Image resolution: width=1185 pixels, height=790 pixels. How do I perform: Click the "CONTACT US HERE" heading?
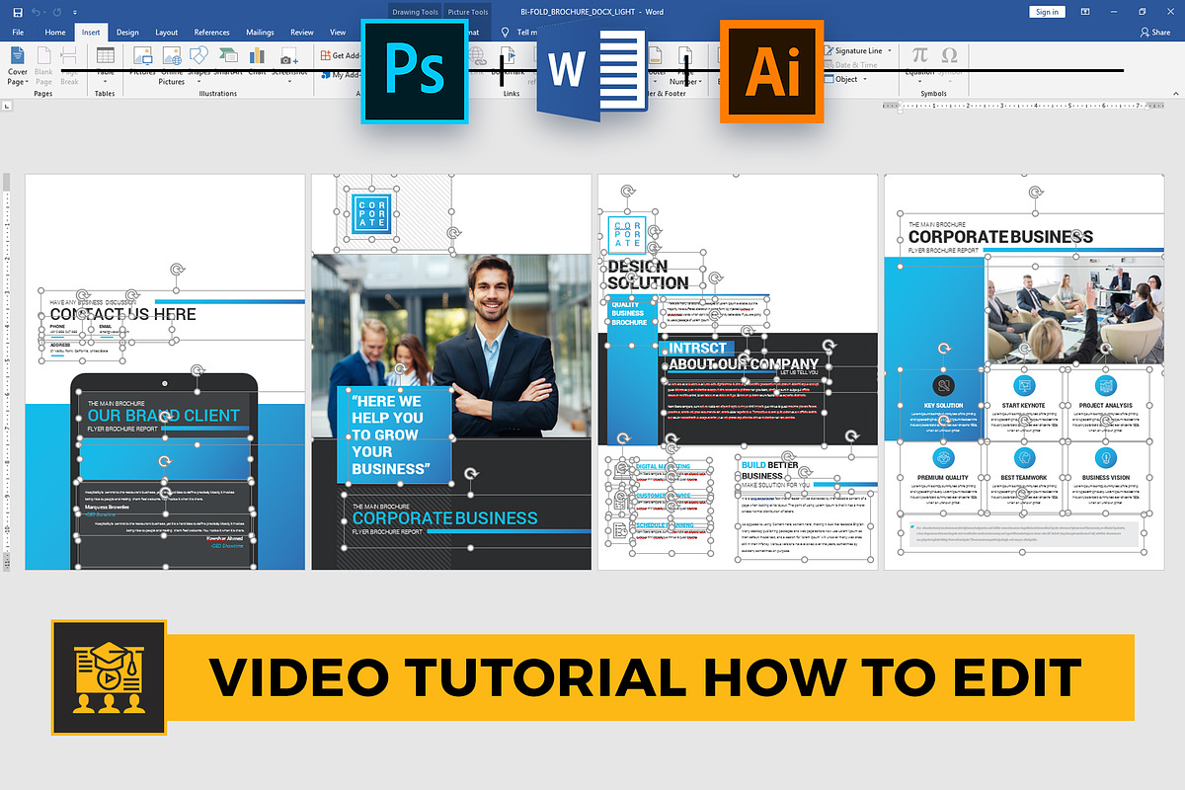(123, 315)
